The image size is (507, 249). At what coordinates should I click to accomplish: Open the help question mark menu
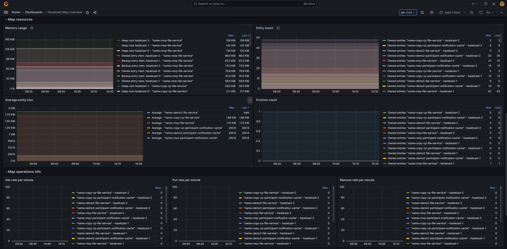click(x=486, y=4)
